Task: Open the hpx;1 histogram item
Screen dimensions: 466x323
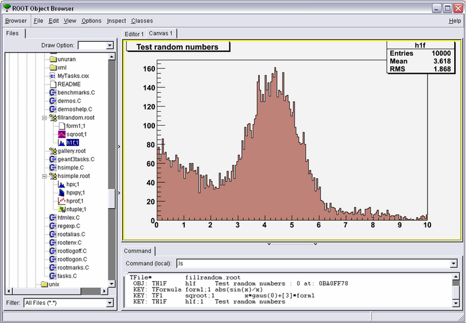Action: pyautogui.click(x=72, y=184)
